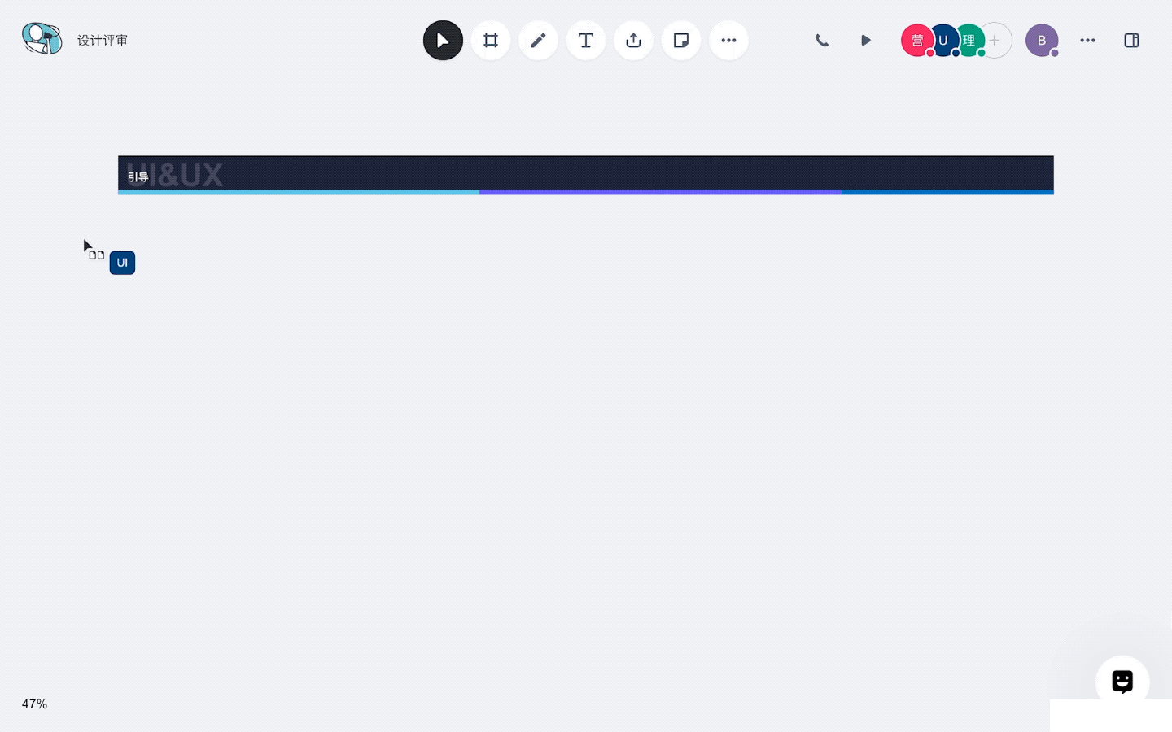Open the more options menu
The height and width of the screenshot is (732, 1172).
(1087, 40)
